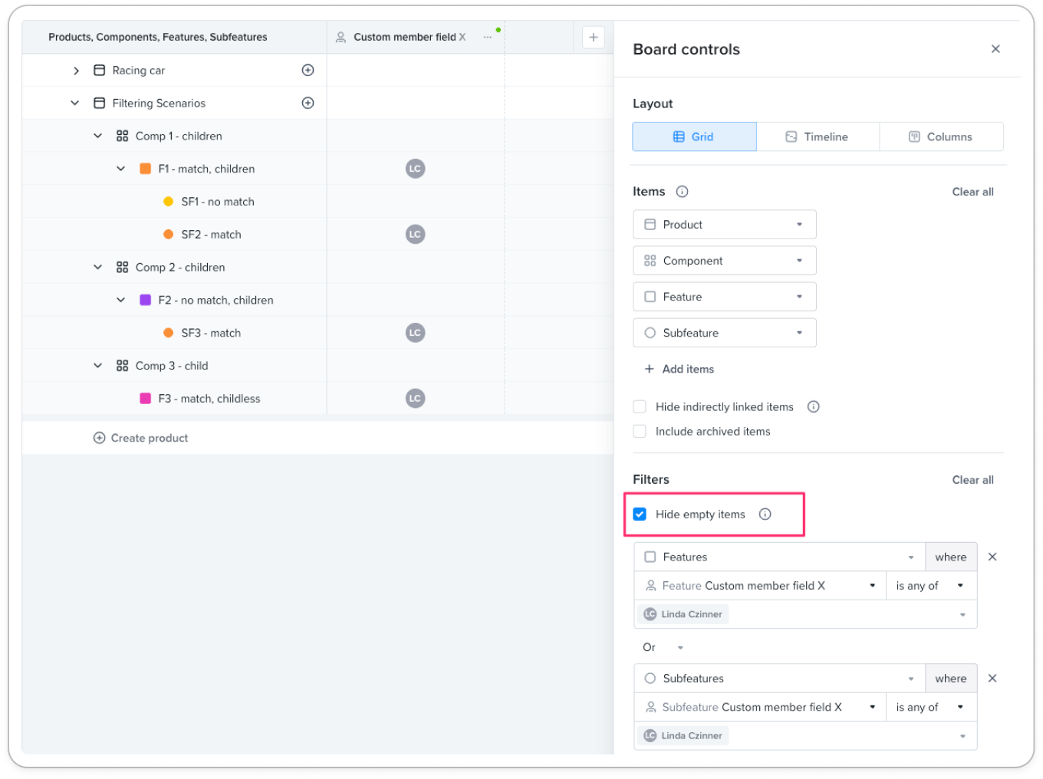Switch layout to Columns tab
The height and width of the screenshot is (779, 1043).
[941, 136]
